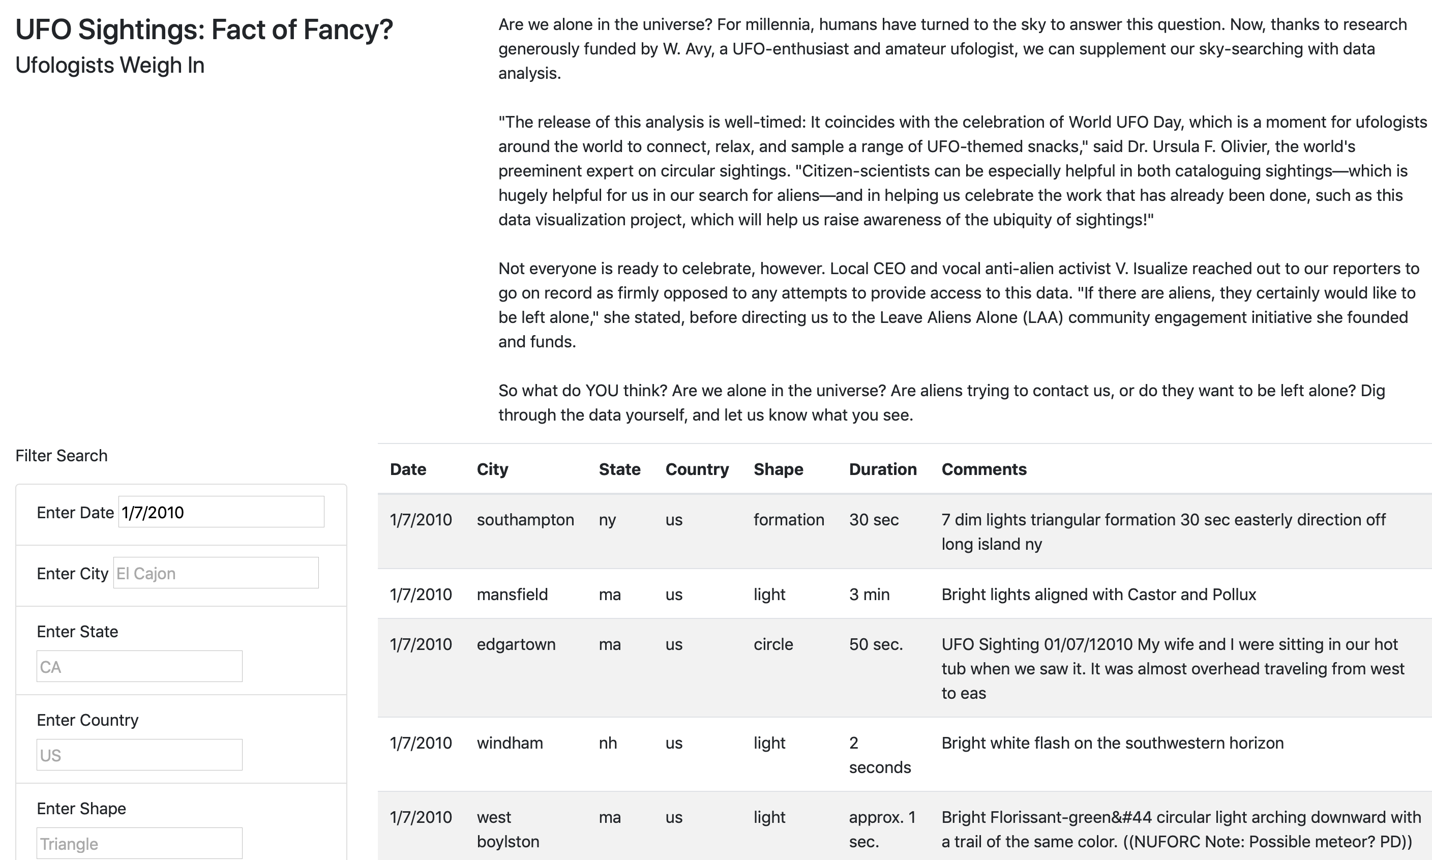The width and height of the screenshot is (1432, 860).
Task: Select the Enter State text box
Action: (139, 666)
